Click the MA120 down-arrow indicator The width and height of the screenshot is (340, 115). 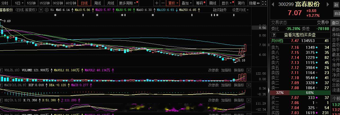pyautogui.click(x=176, y=10)
